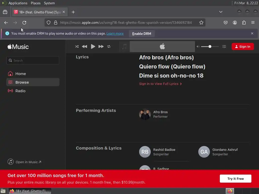Viewport: 259px width, 194px height.
Task: Mute the volume speaker icon
Action: [198, 46]
